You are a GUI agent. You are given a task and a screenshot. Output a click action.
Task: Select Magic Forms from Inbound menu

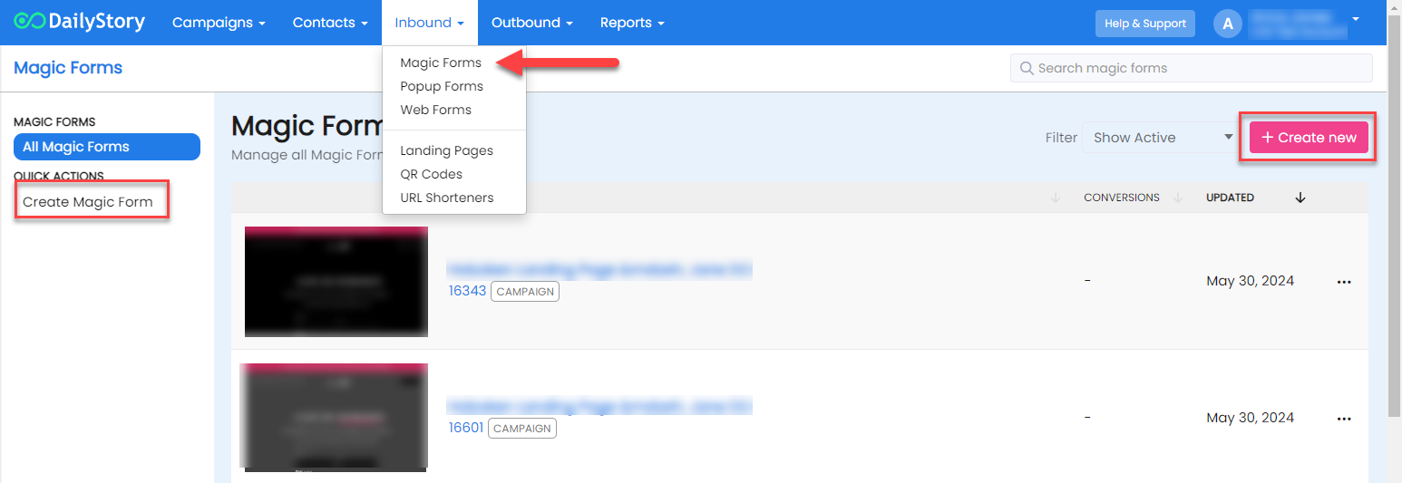tap(441, 63)
